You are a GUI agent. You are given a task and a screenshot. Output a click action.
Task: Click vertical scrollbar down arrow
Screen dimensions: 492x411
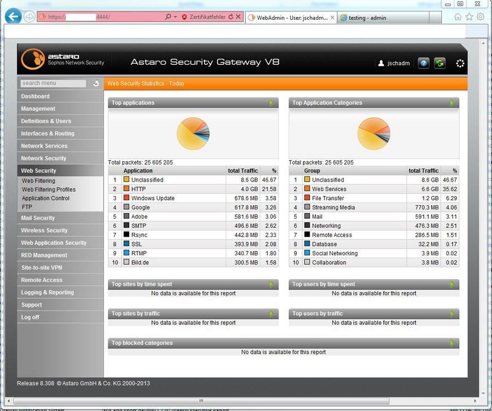pyautogui.click(x=484, y=392)
